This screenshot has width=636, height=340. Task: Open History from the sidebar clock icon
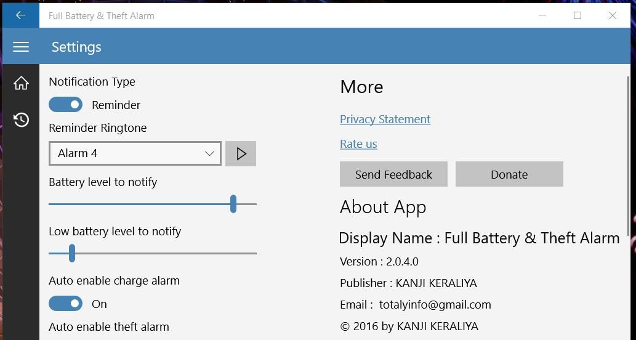click(x=21, y=119)
